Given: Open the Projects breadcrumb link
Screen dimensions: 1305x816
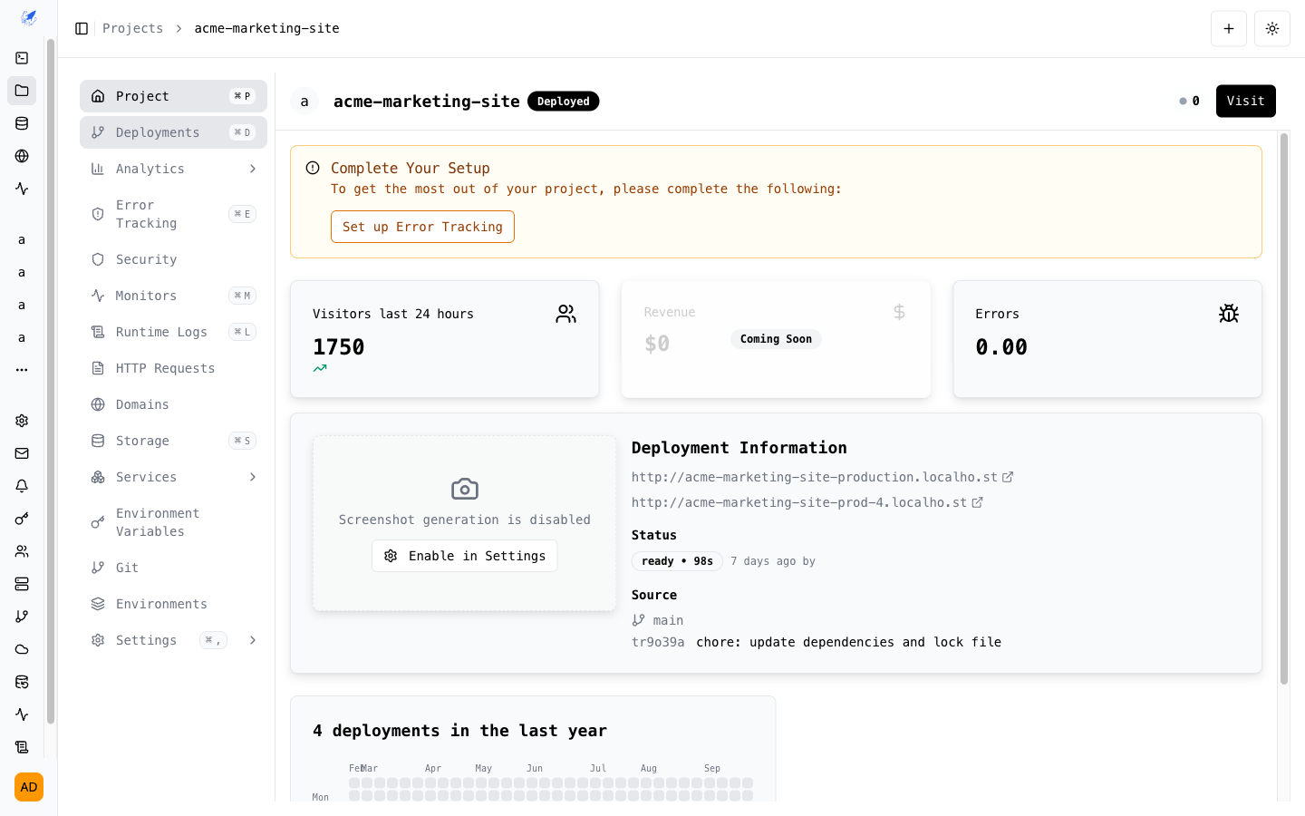Looking at the screenshot, I should click(x=133, y=28).
